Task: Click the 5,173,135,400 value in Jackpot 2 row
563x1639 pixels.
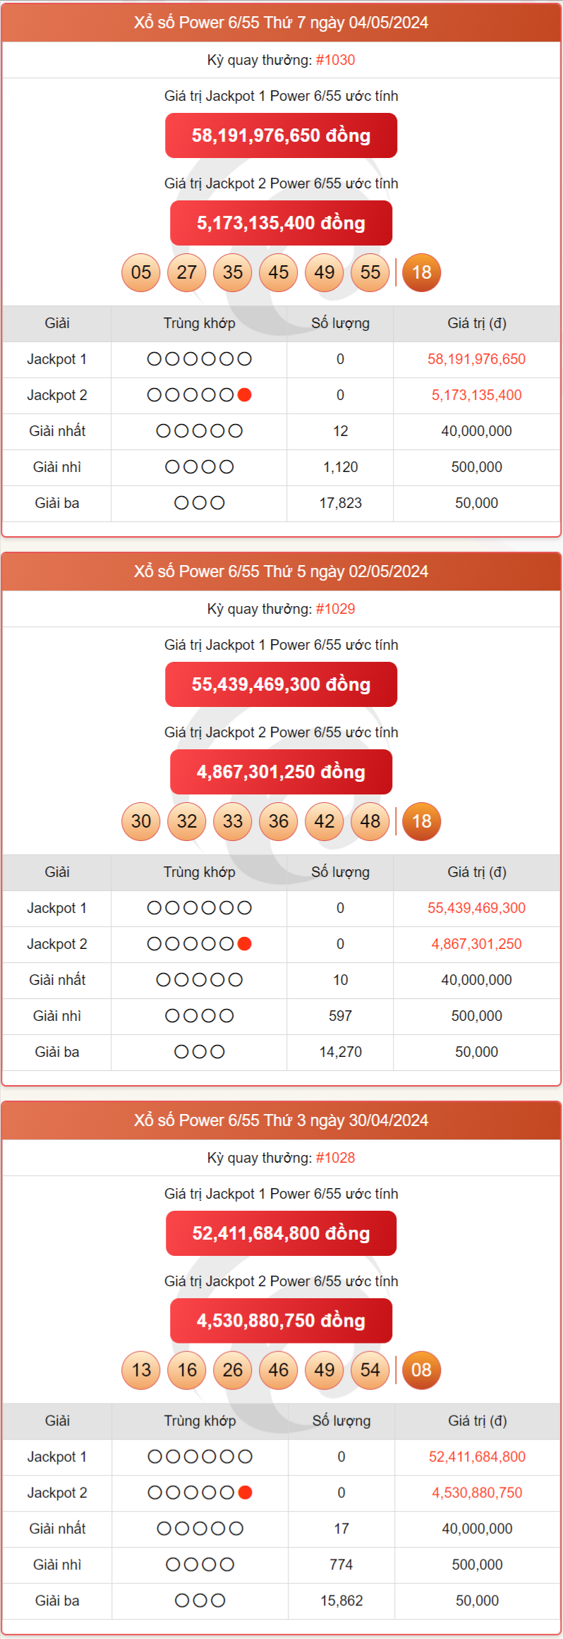Action: (x=476, y=395)
